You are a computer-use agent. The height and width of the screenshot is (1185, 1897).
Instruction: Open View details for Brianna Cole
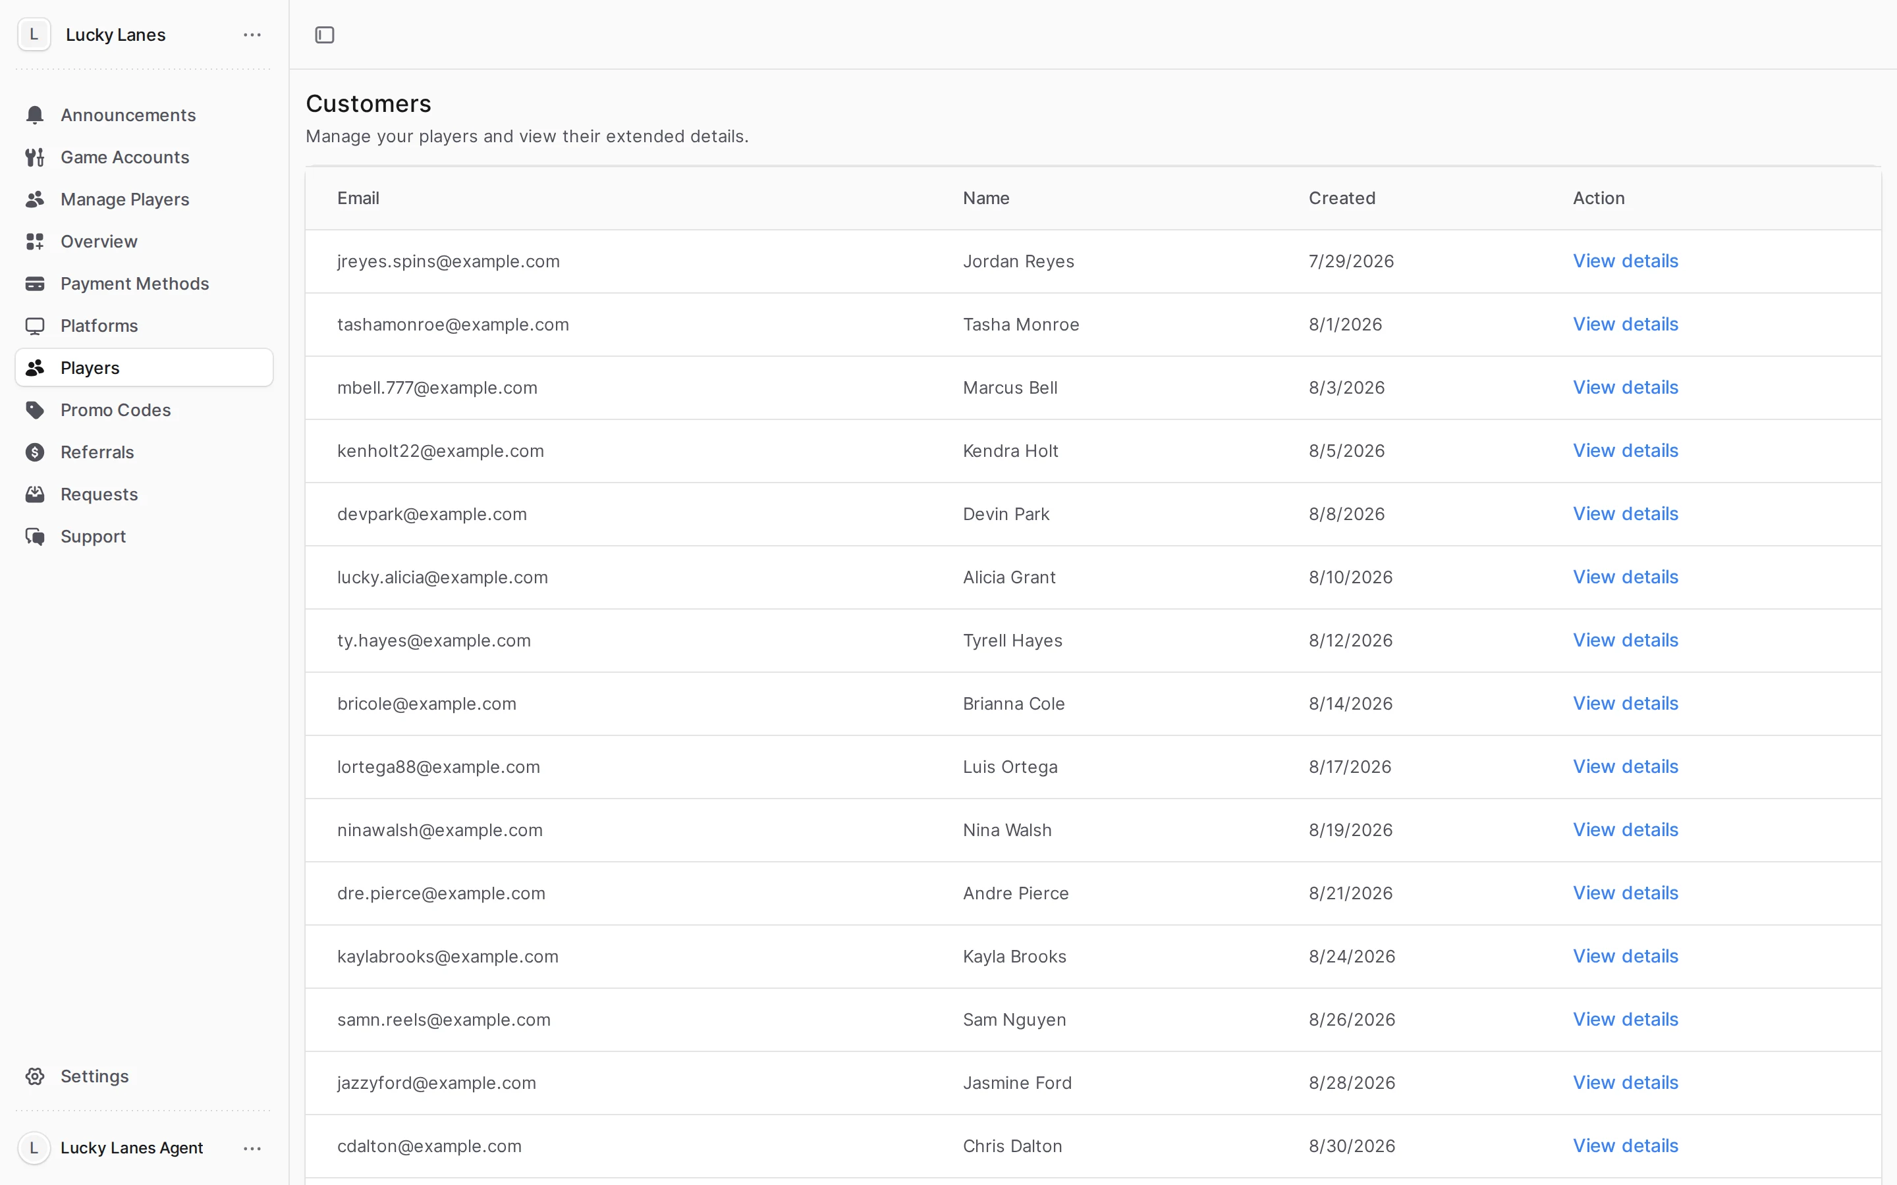click(x=1625, y=704)
